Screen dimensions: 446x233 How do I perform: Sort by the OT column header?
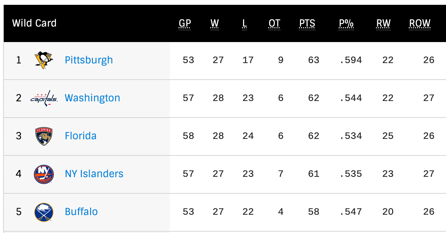274,23
